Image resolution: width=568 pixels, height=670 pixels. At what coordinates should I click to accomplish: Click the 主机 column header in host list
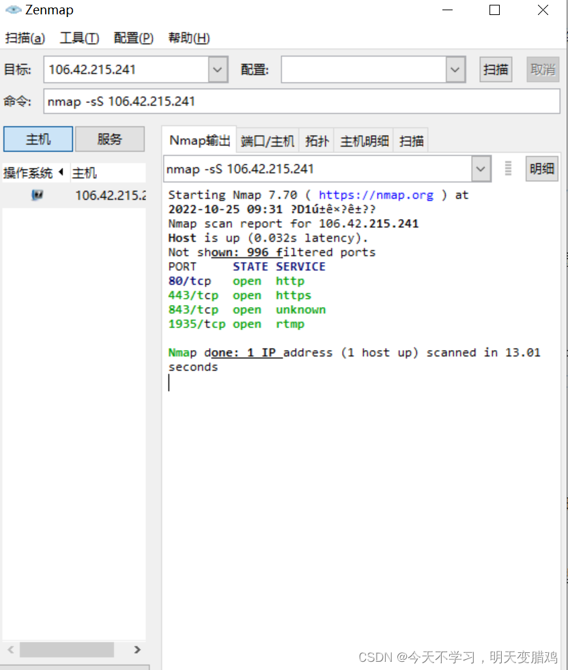coord(109,173)
